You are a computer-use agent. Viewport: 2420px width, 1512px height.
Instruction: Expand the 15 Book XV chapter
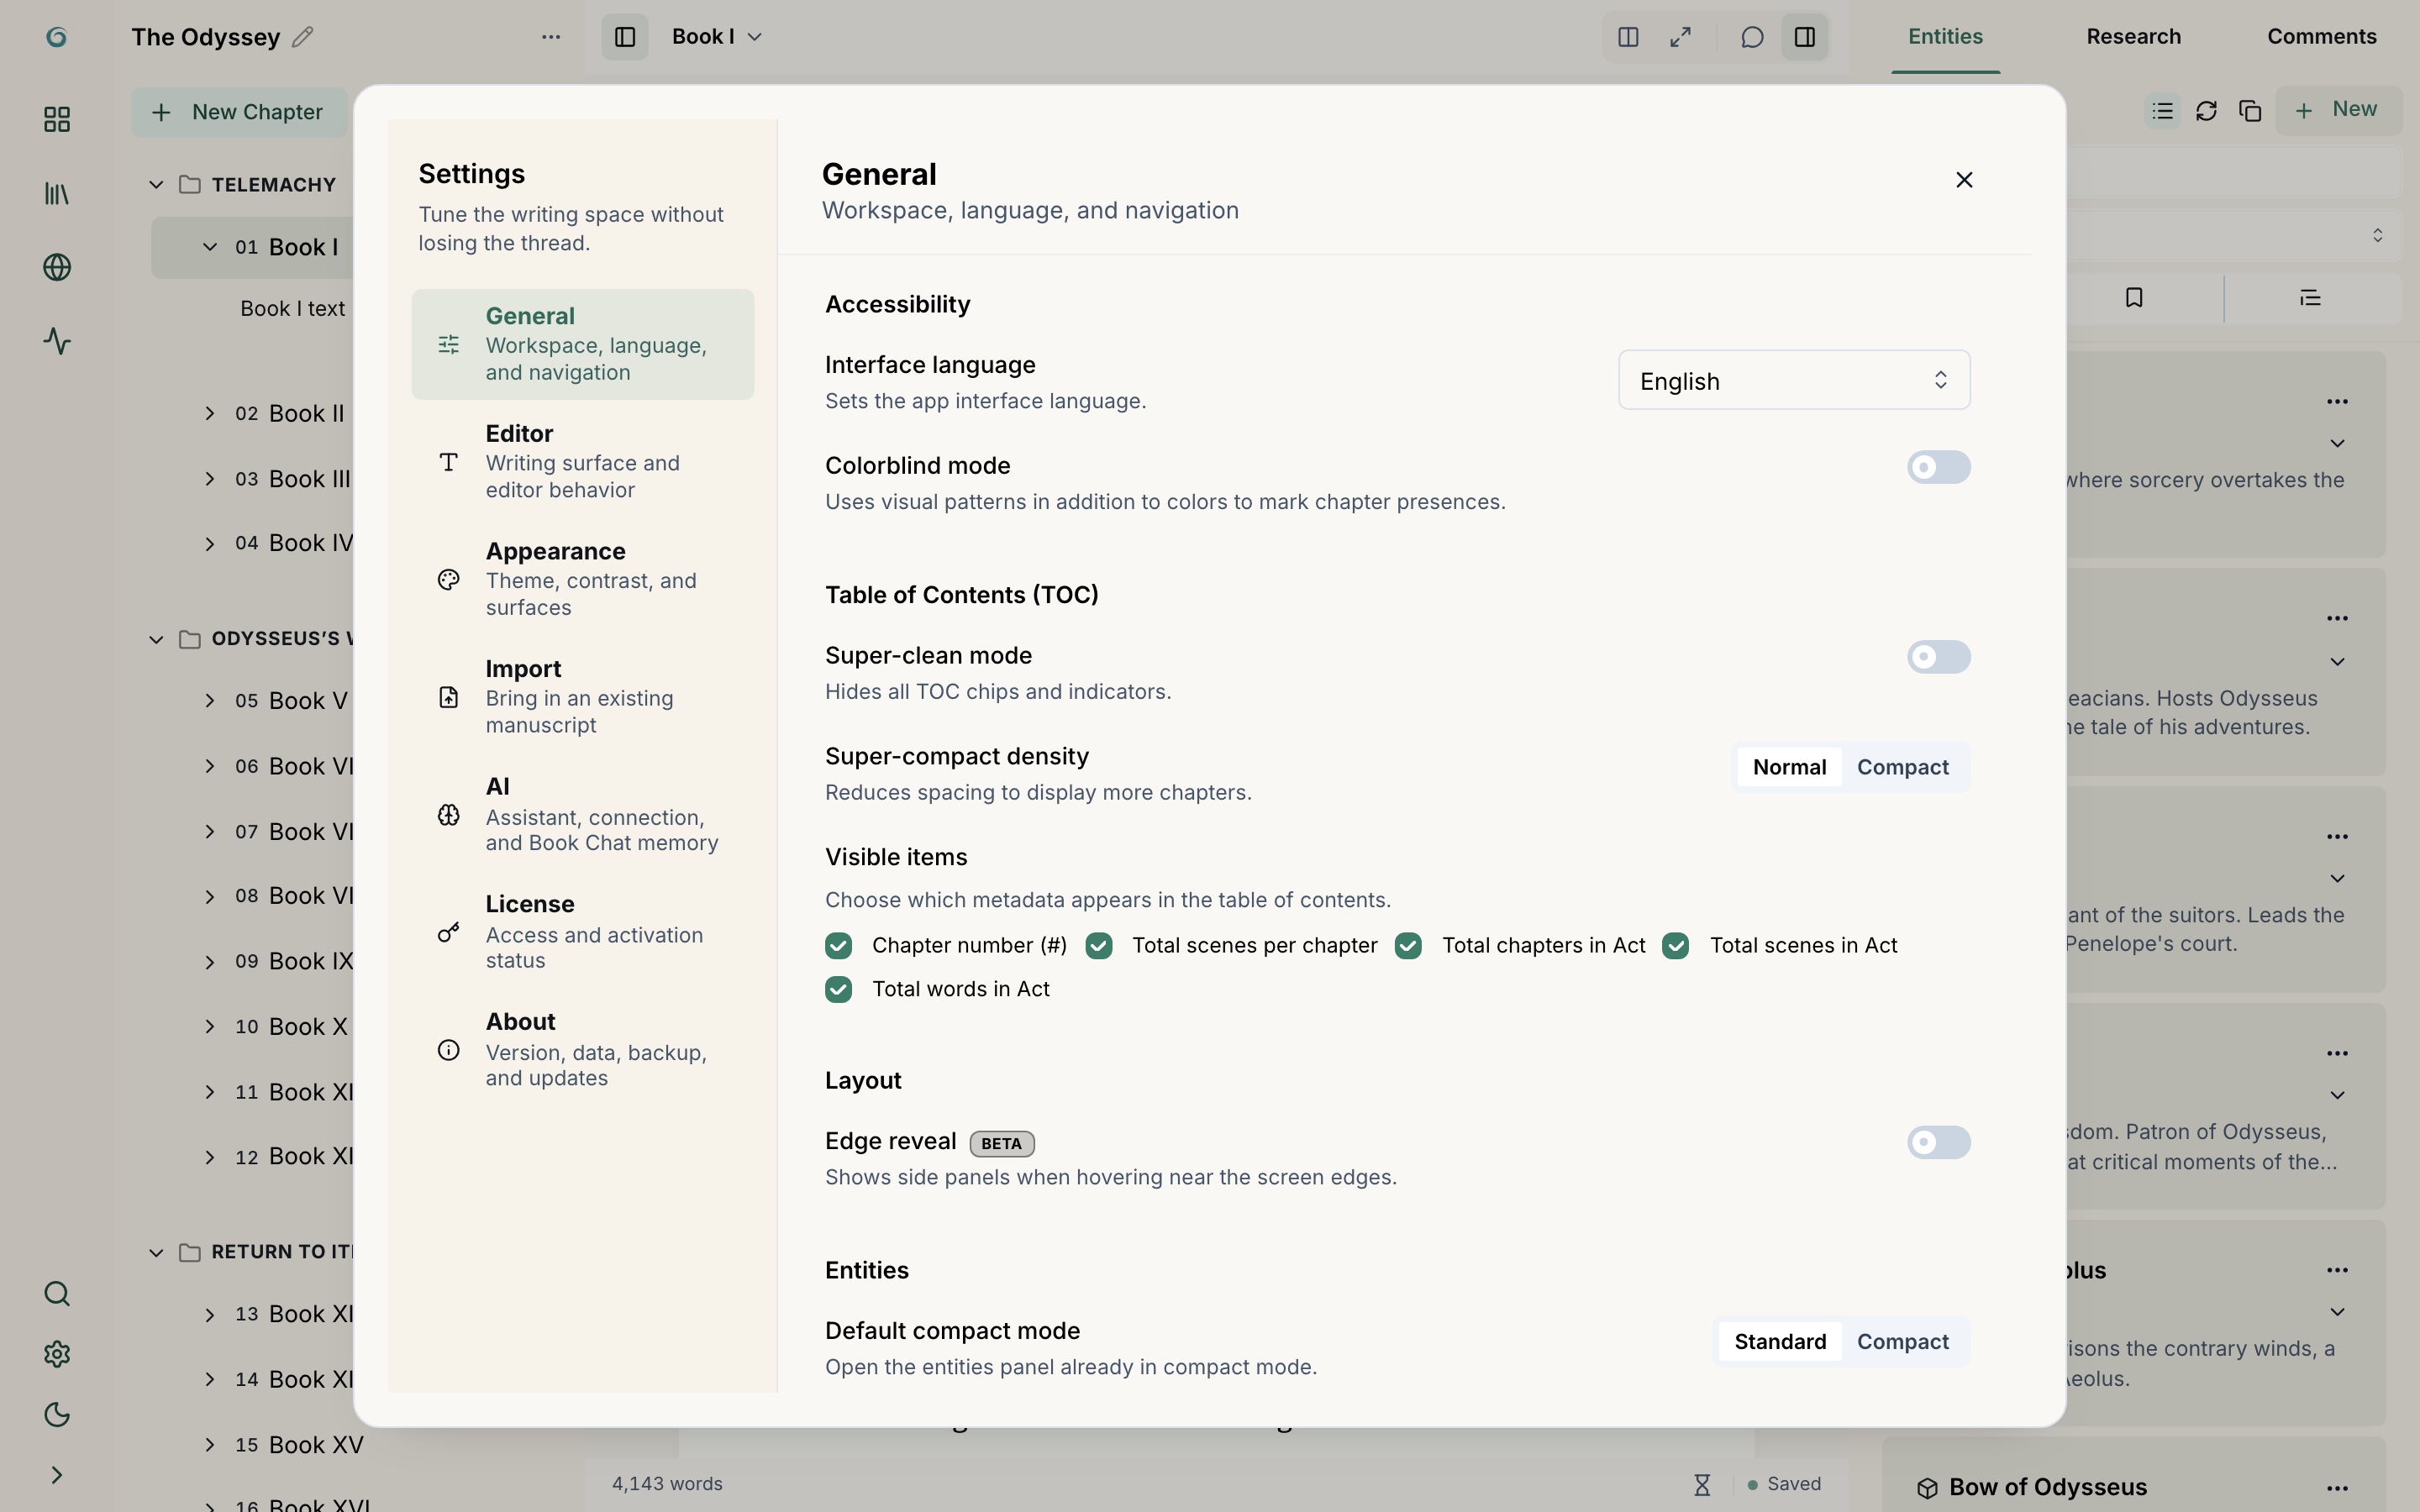(x=210, y=1445)
